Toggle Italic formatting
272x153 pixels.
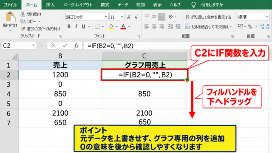(x=76, y=26)
